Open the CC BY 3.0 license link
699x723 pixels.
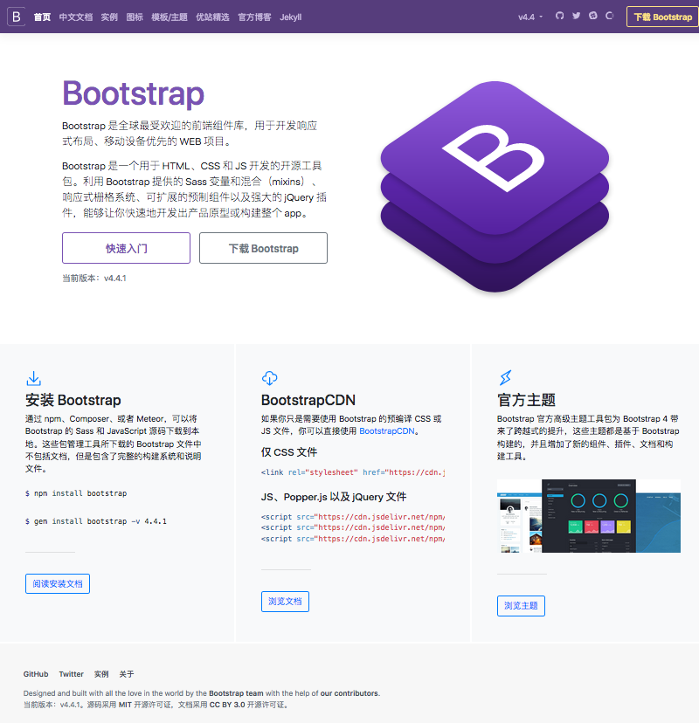click(227, 705)
